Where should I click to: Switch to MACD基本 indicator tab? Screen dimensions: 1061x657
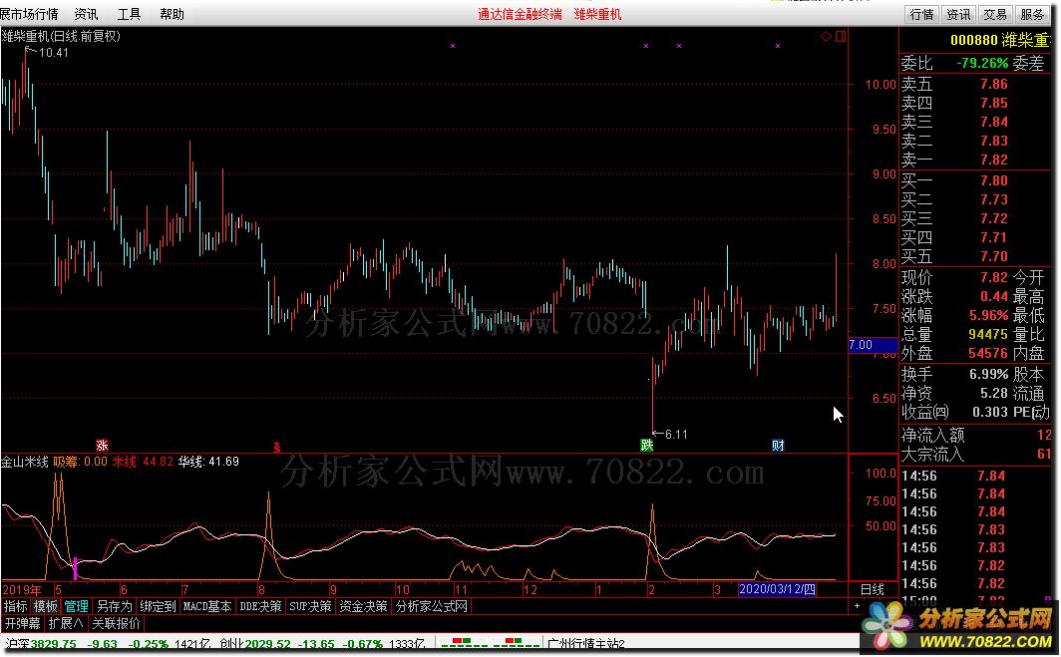pyautogui.click(x=207, y=606)
